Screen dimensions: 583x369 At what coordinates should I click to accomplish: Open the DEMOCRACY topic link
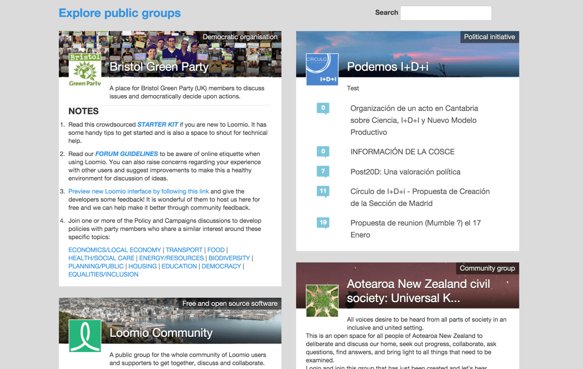point(221,266)
